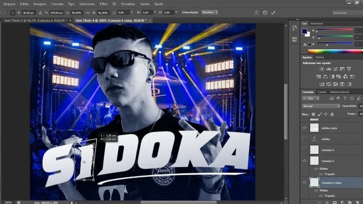Lock transparent pixels checkerboard icon
Image resolution: width=363 pixels, height=204 pixels.
313,114
